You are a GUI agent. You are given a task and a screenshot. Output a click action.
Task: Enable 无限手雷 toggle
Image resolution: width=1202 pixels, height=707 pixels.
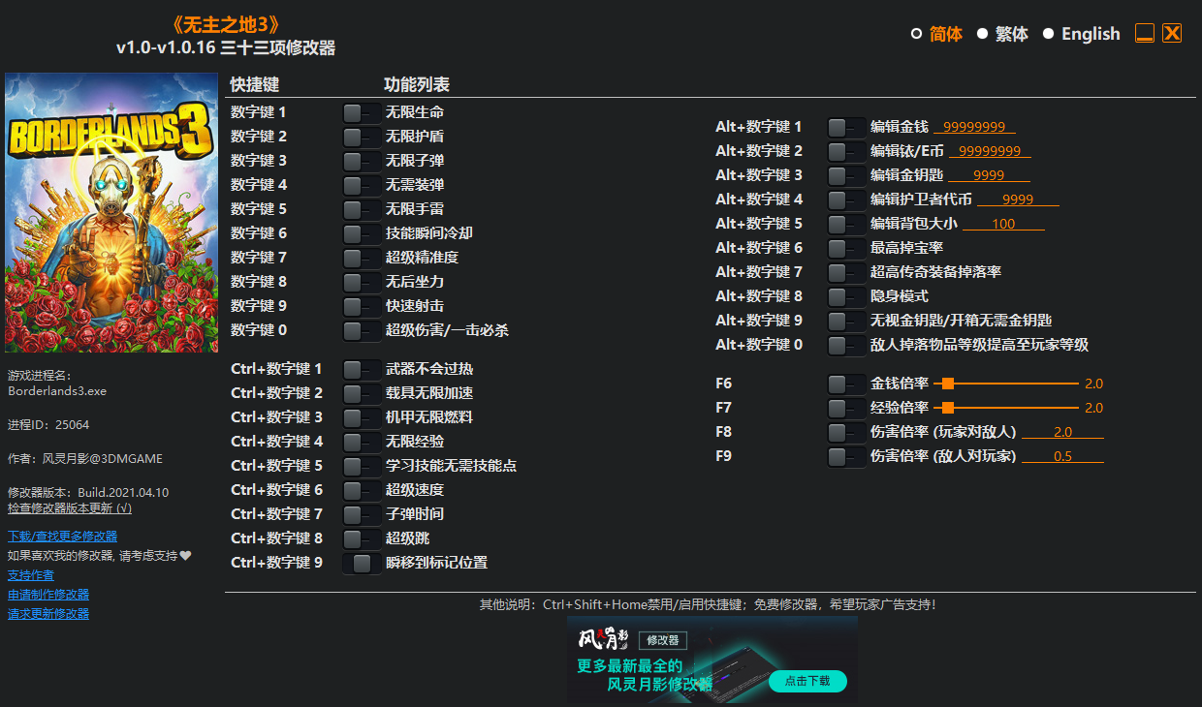[x=362, y=209]
